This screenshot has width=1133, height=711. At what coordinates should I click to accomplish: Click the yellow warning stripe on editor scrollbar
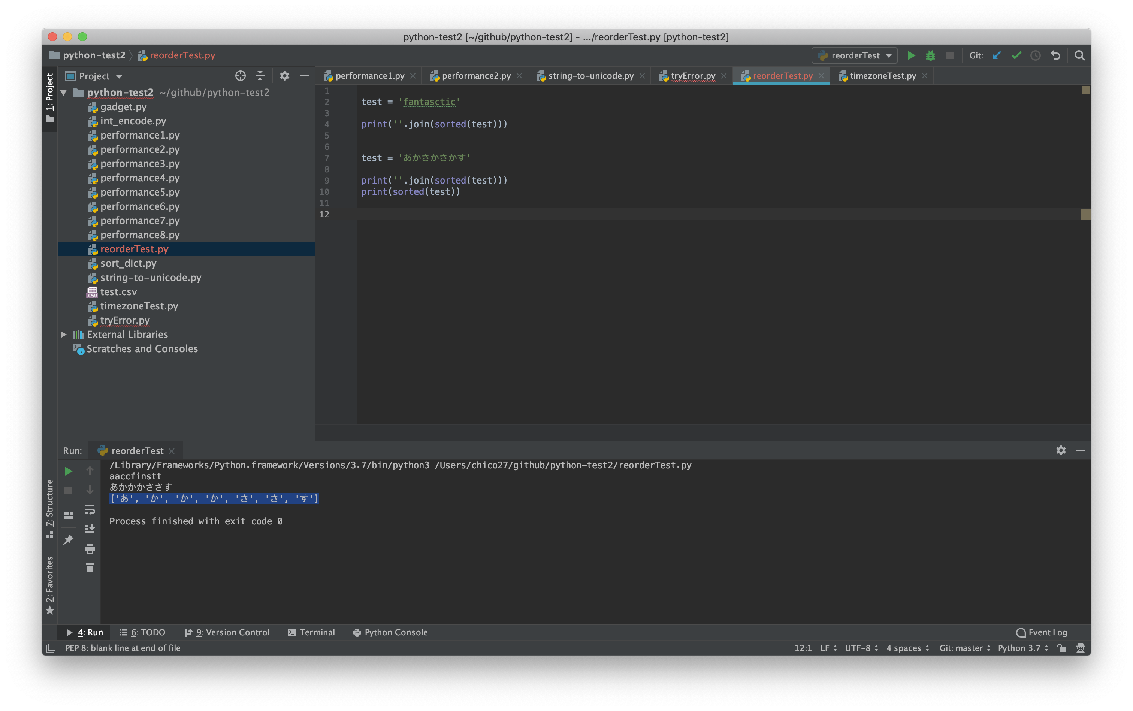(x=1085, y=214)
